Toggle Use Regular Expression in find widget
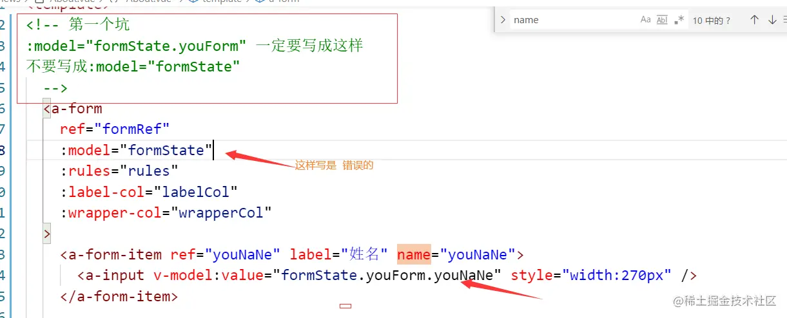This screenshot has height=318, width=787. (x=679, y=20)
